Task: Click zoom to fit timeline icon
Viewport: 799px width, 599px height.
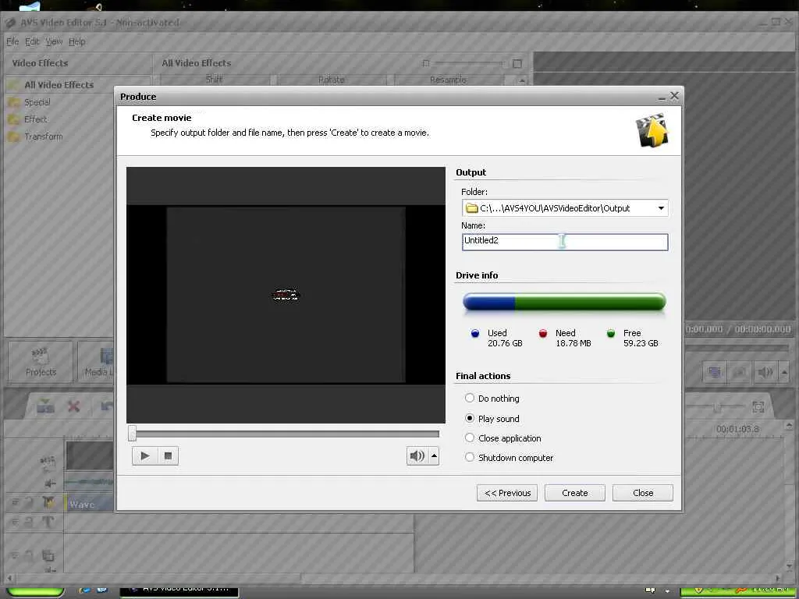Action: click(758, 407)
